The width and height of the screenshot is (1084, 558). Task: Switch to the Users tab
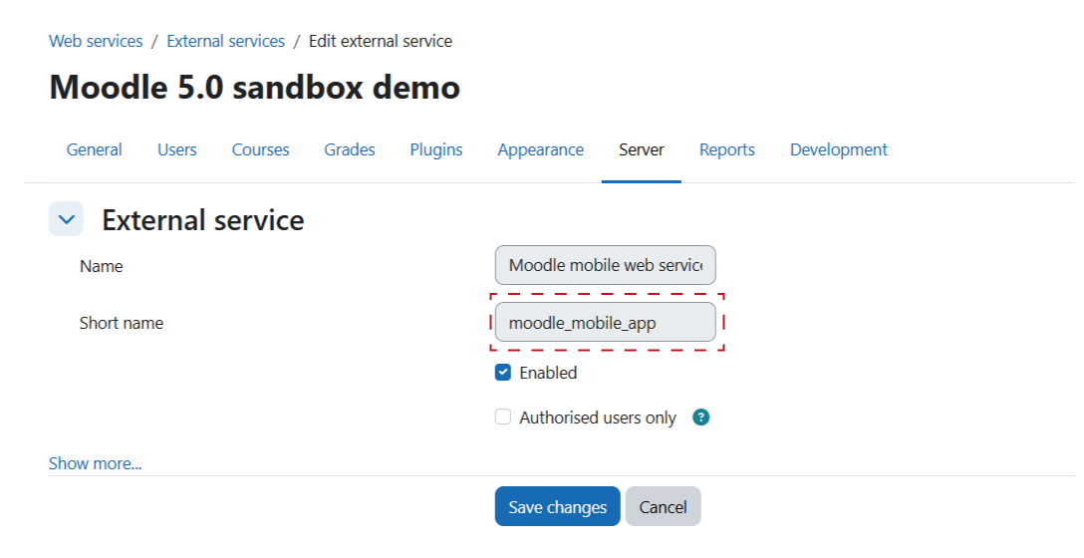click(176, 149)
